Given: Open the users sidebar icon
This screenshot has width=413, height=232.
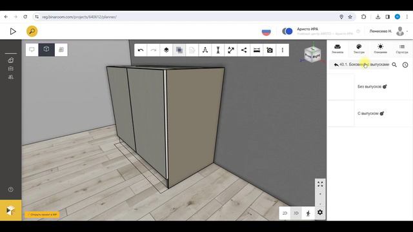Looking at the screenshot, I should [11, 77].
